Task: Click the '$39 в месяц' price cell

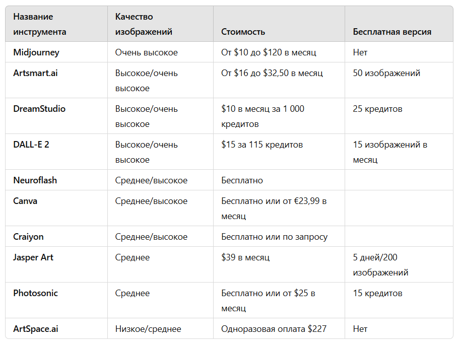Action: pos(245,257)
